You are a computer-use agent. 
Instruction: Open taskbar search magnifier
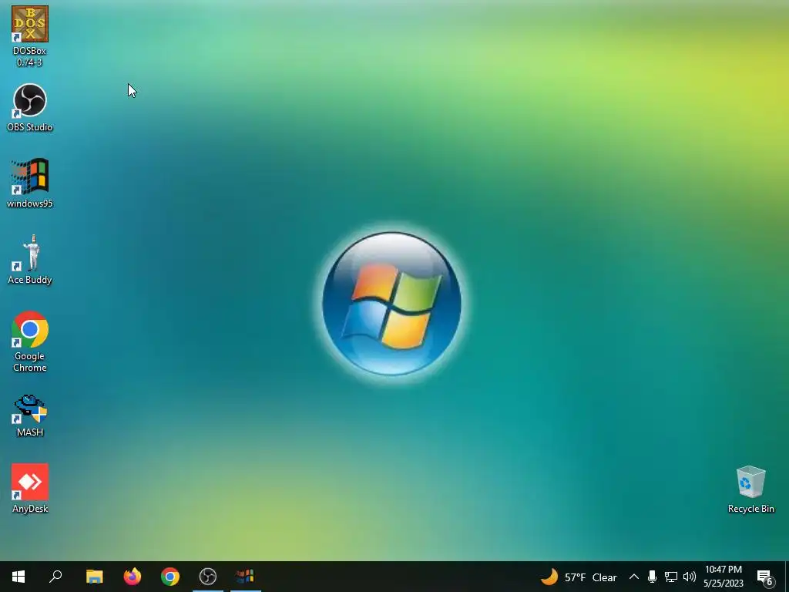point(55,577)
